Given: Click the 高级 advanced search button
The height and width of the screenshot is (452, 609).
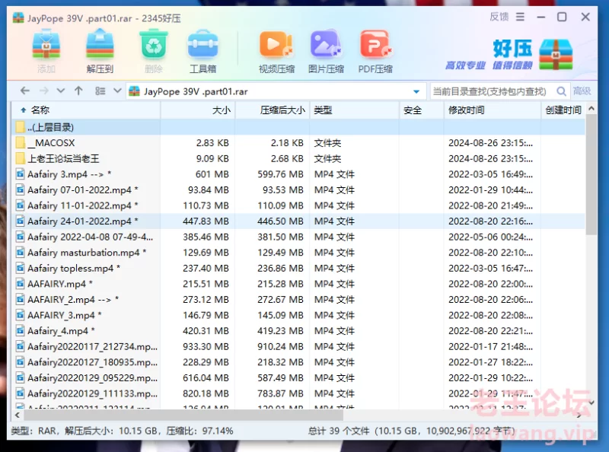Looking at the screenshot, I should [582, 91].
